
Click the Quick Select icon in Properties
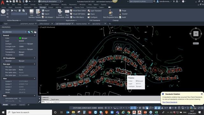35,32
